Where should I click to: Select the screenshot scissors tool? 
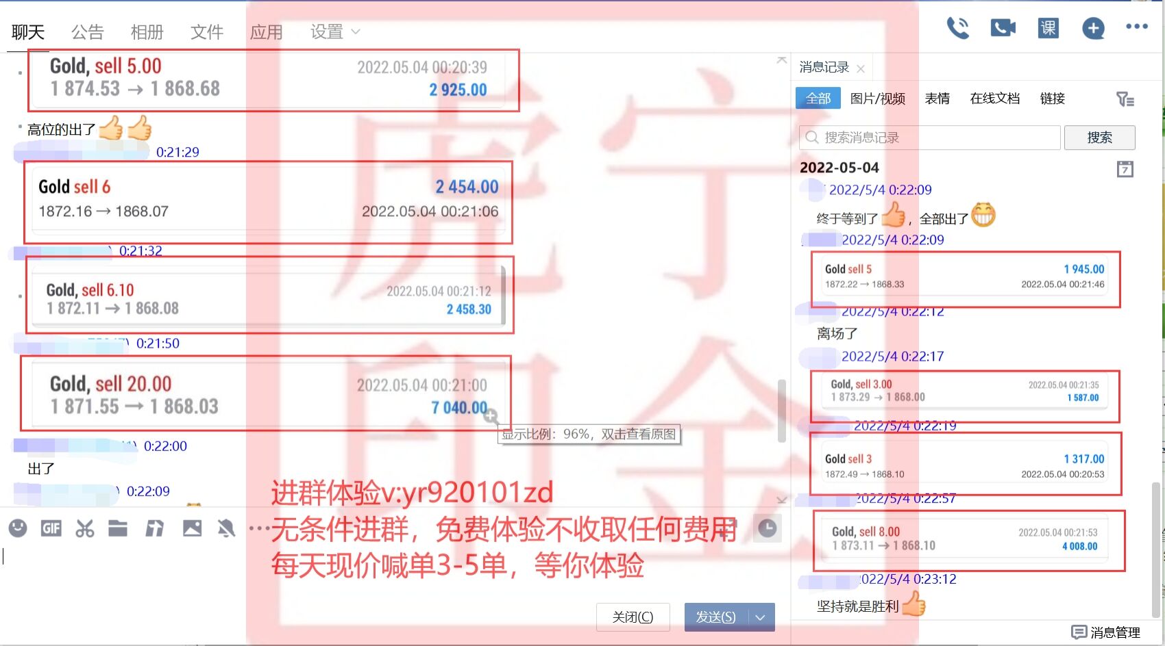coord(85,528)
